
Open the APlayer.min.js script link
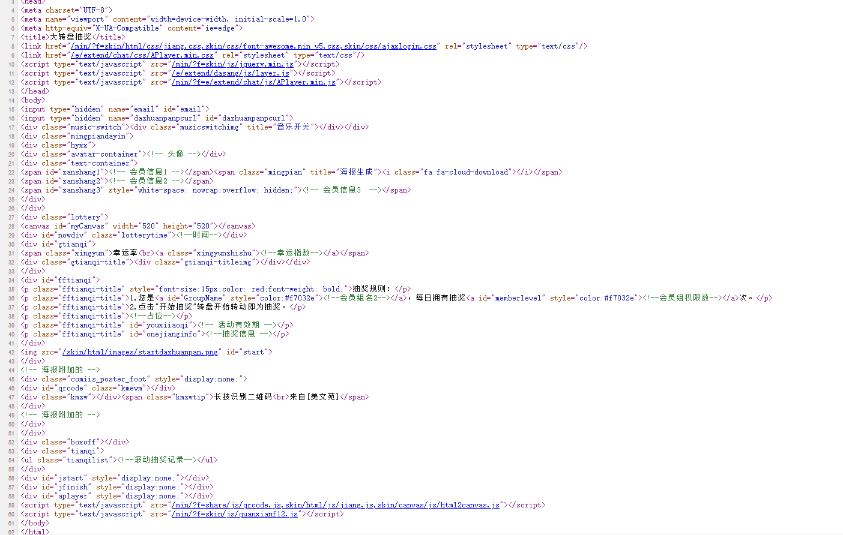pos(253,82)
